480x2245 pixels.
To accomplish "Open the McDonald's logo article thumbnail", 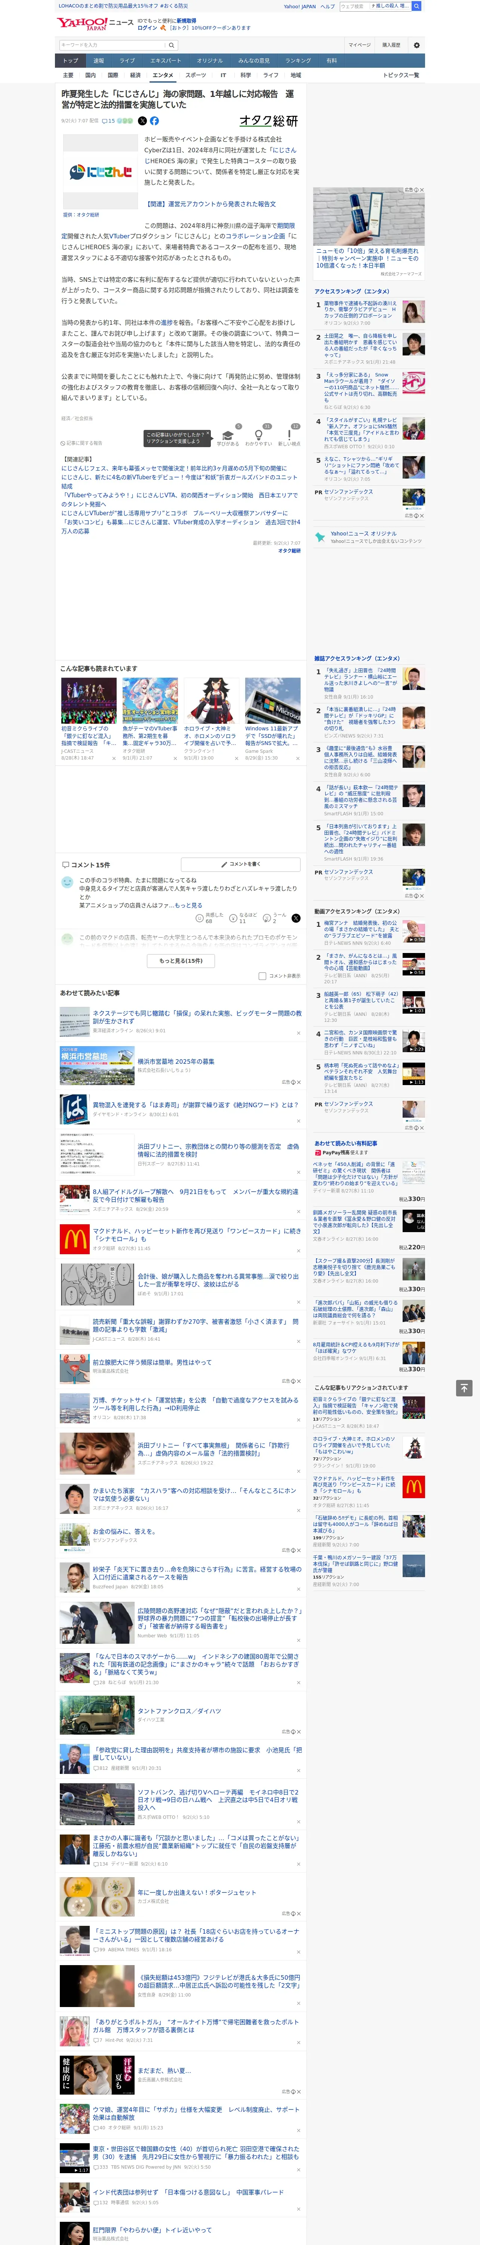I will pyautogui.click(x=74, y=1238).
